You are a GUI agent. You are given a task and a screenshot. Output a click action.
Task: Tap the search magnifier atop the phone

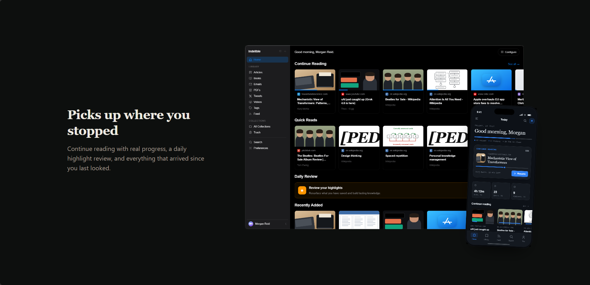[525, 121]
